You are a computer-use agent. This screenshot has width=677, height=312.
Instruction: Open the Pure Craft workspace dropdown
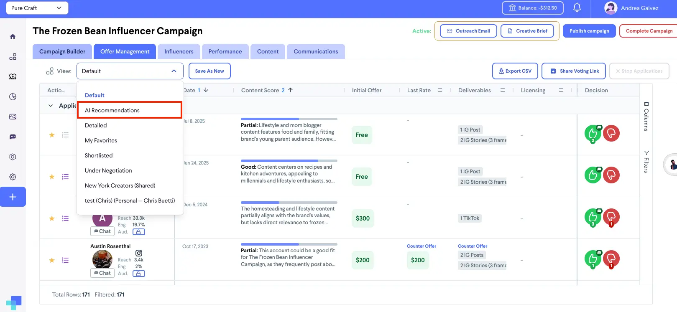(37, 8)
